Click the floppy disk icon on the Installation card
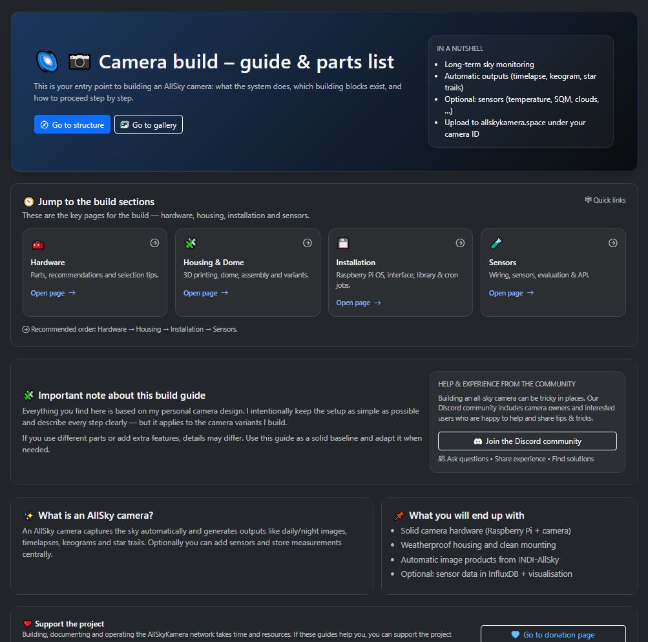The height and width of the screenshot is (642, 648). pos(342,244)
